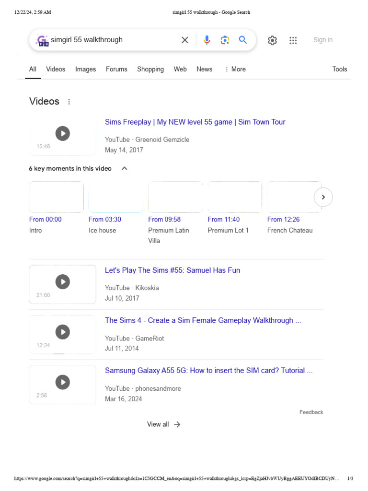Expand the More search filters
The height and width of the screenshot is (491, 368).
(235, 69)
